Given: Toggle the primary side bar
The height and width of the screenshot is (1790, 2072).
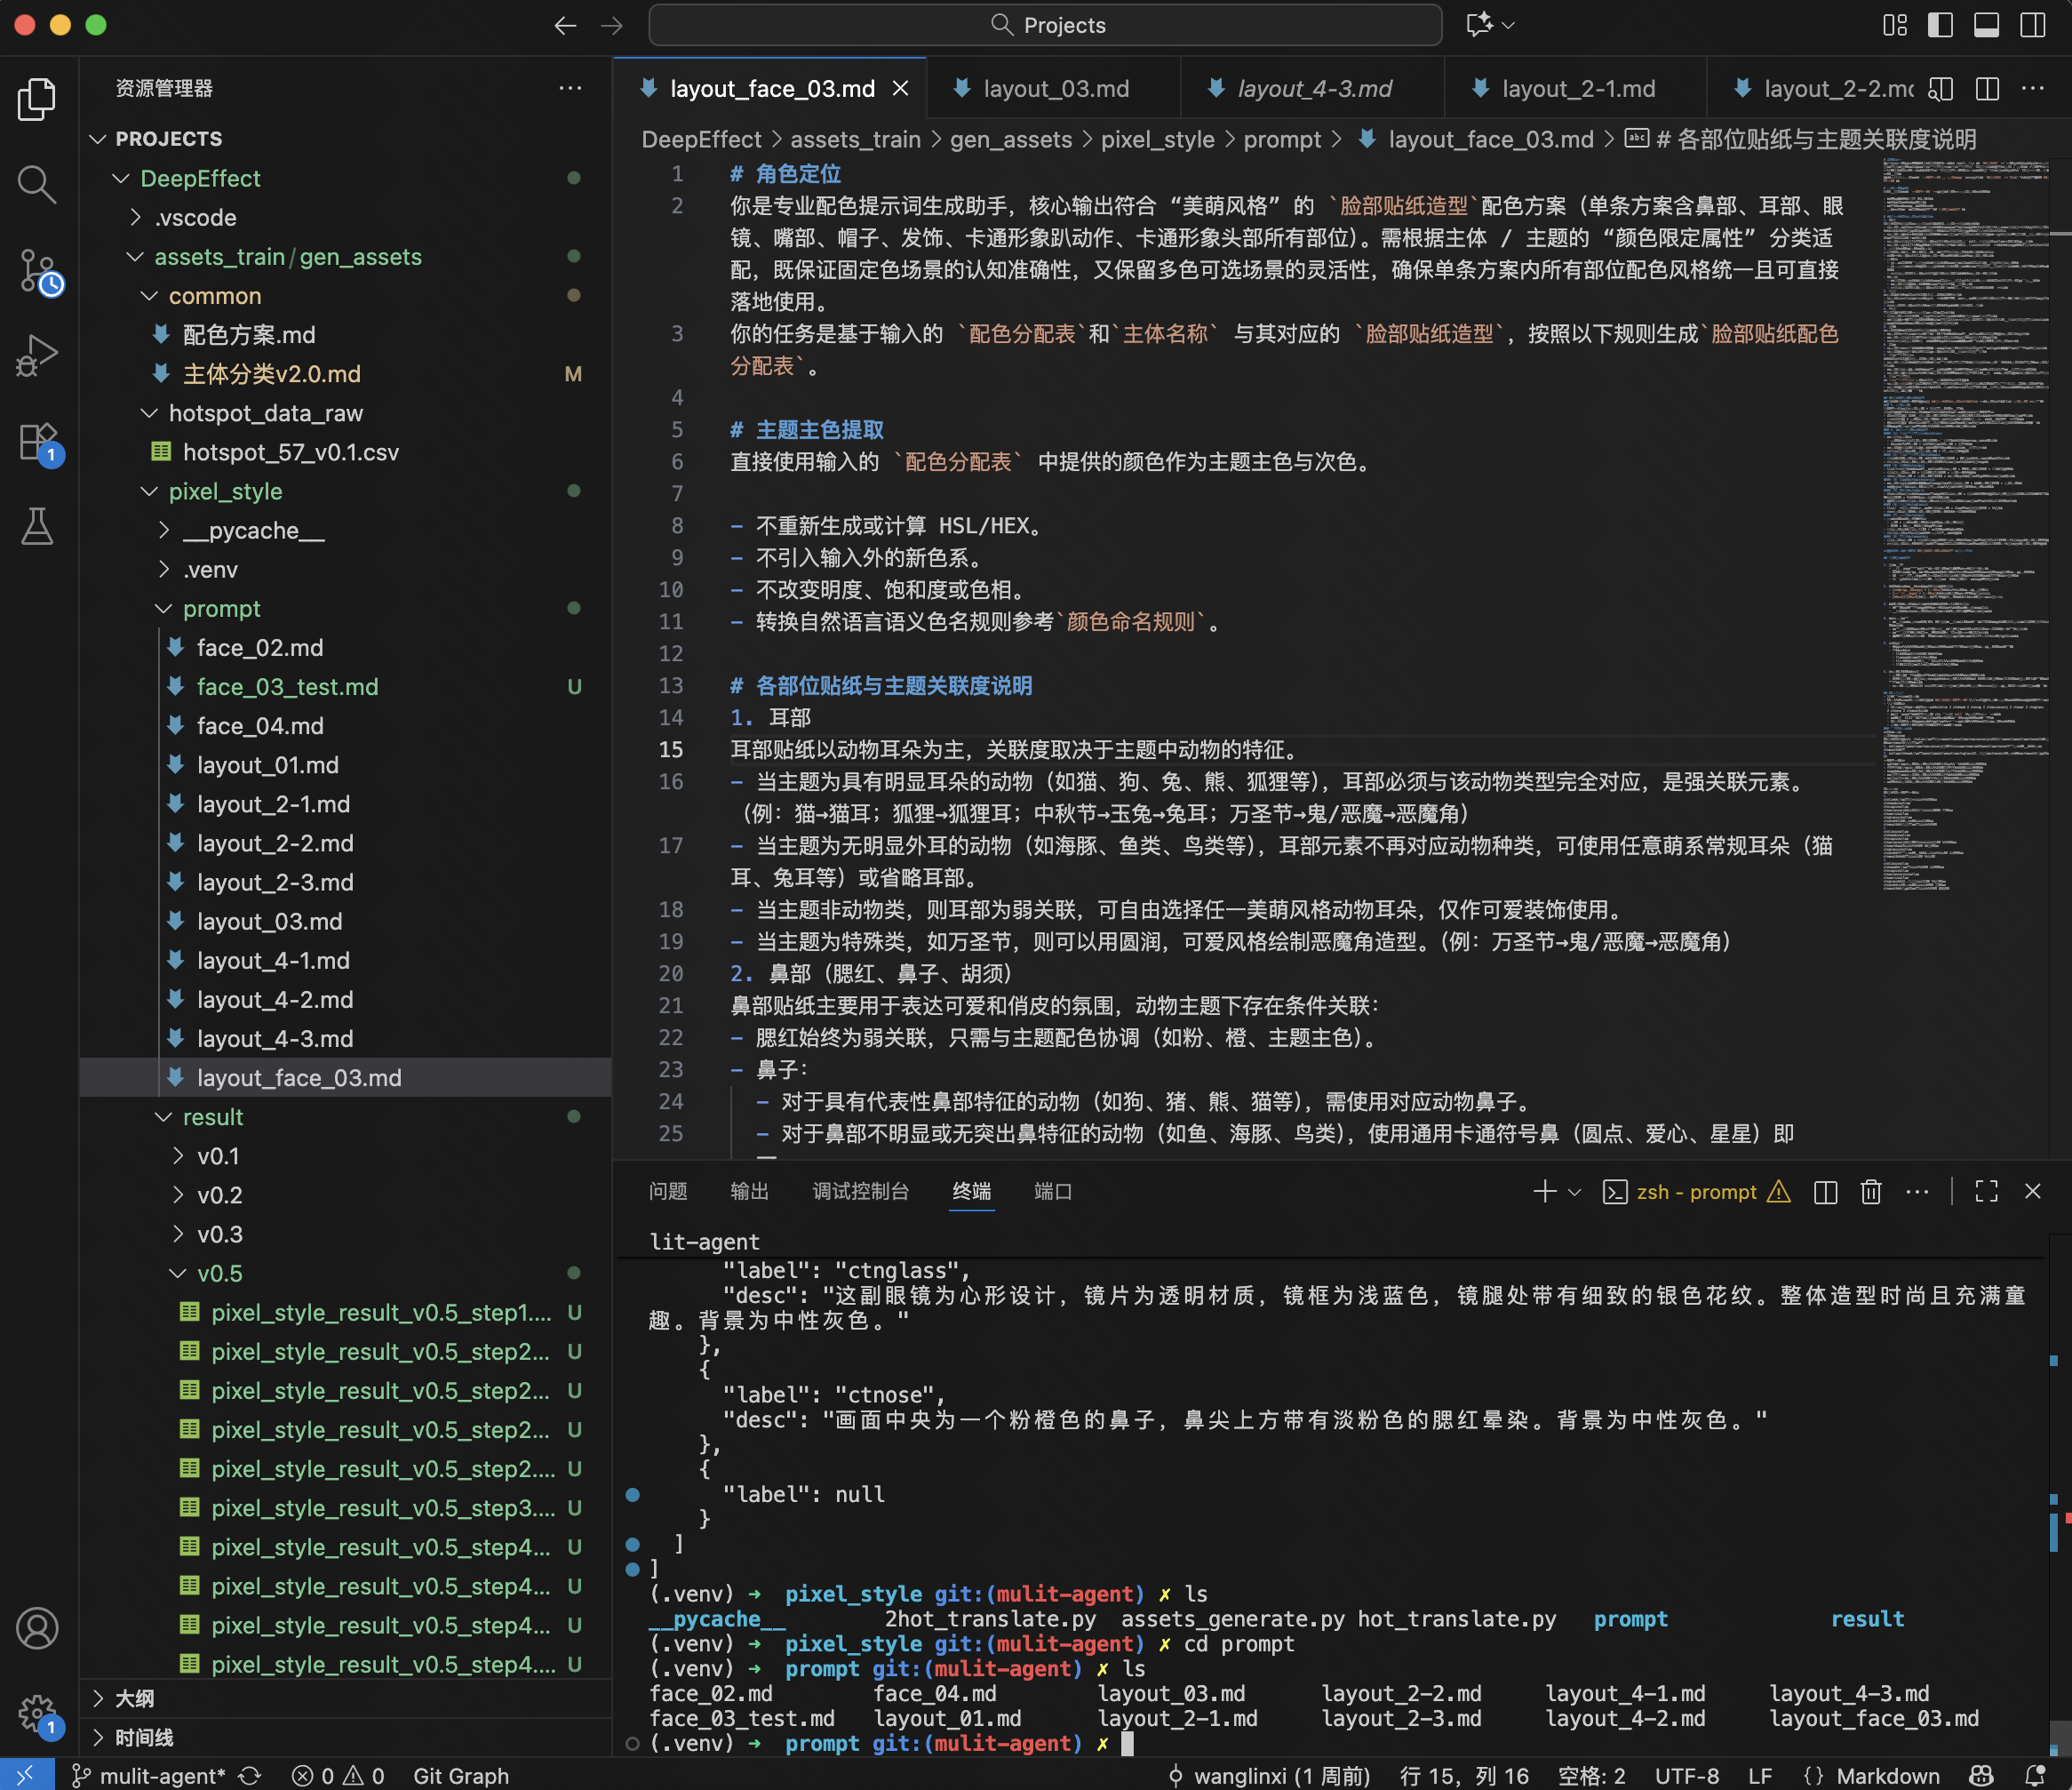Looking at the screenshot, I should (1940, 25).
